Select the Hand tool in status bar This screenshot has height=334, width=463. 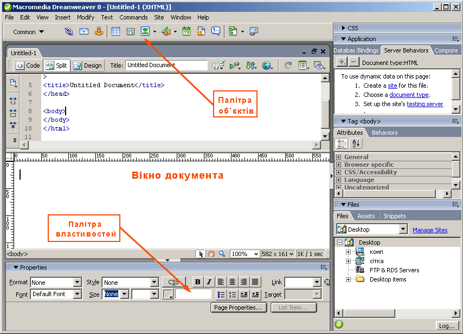(211, 254)
